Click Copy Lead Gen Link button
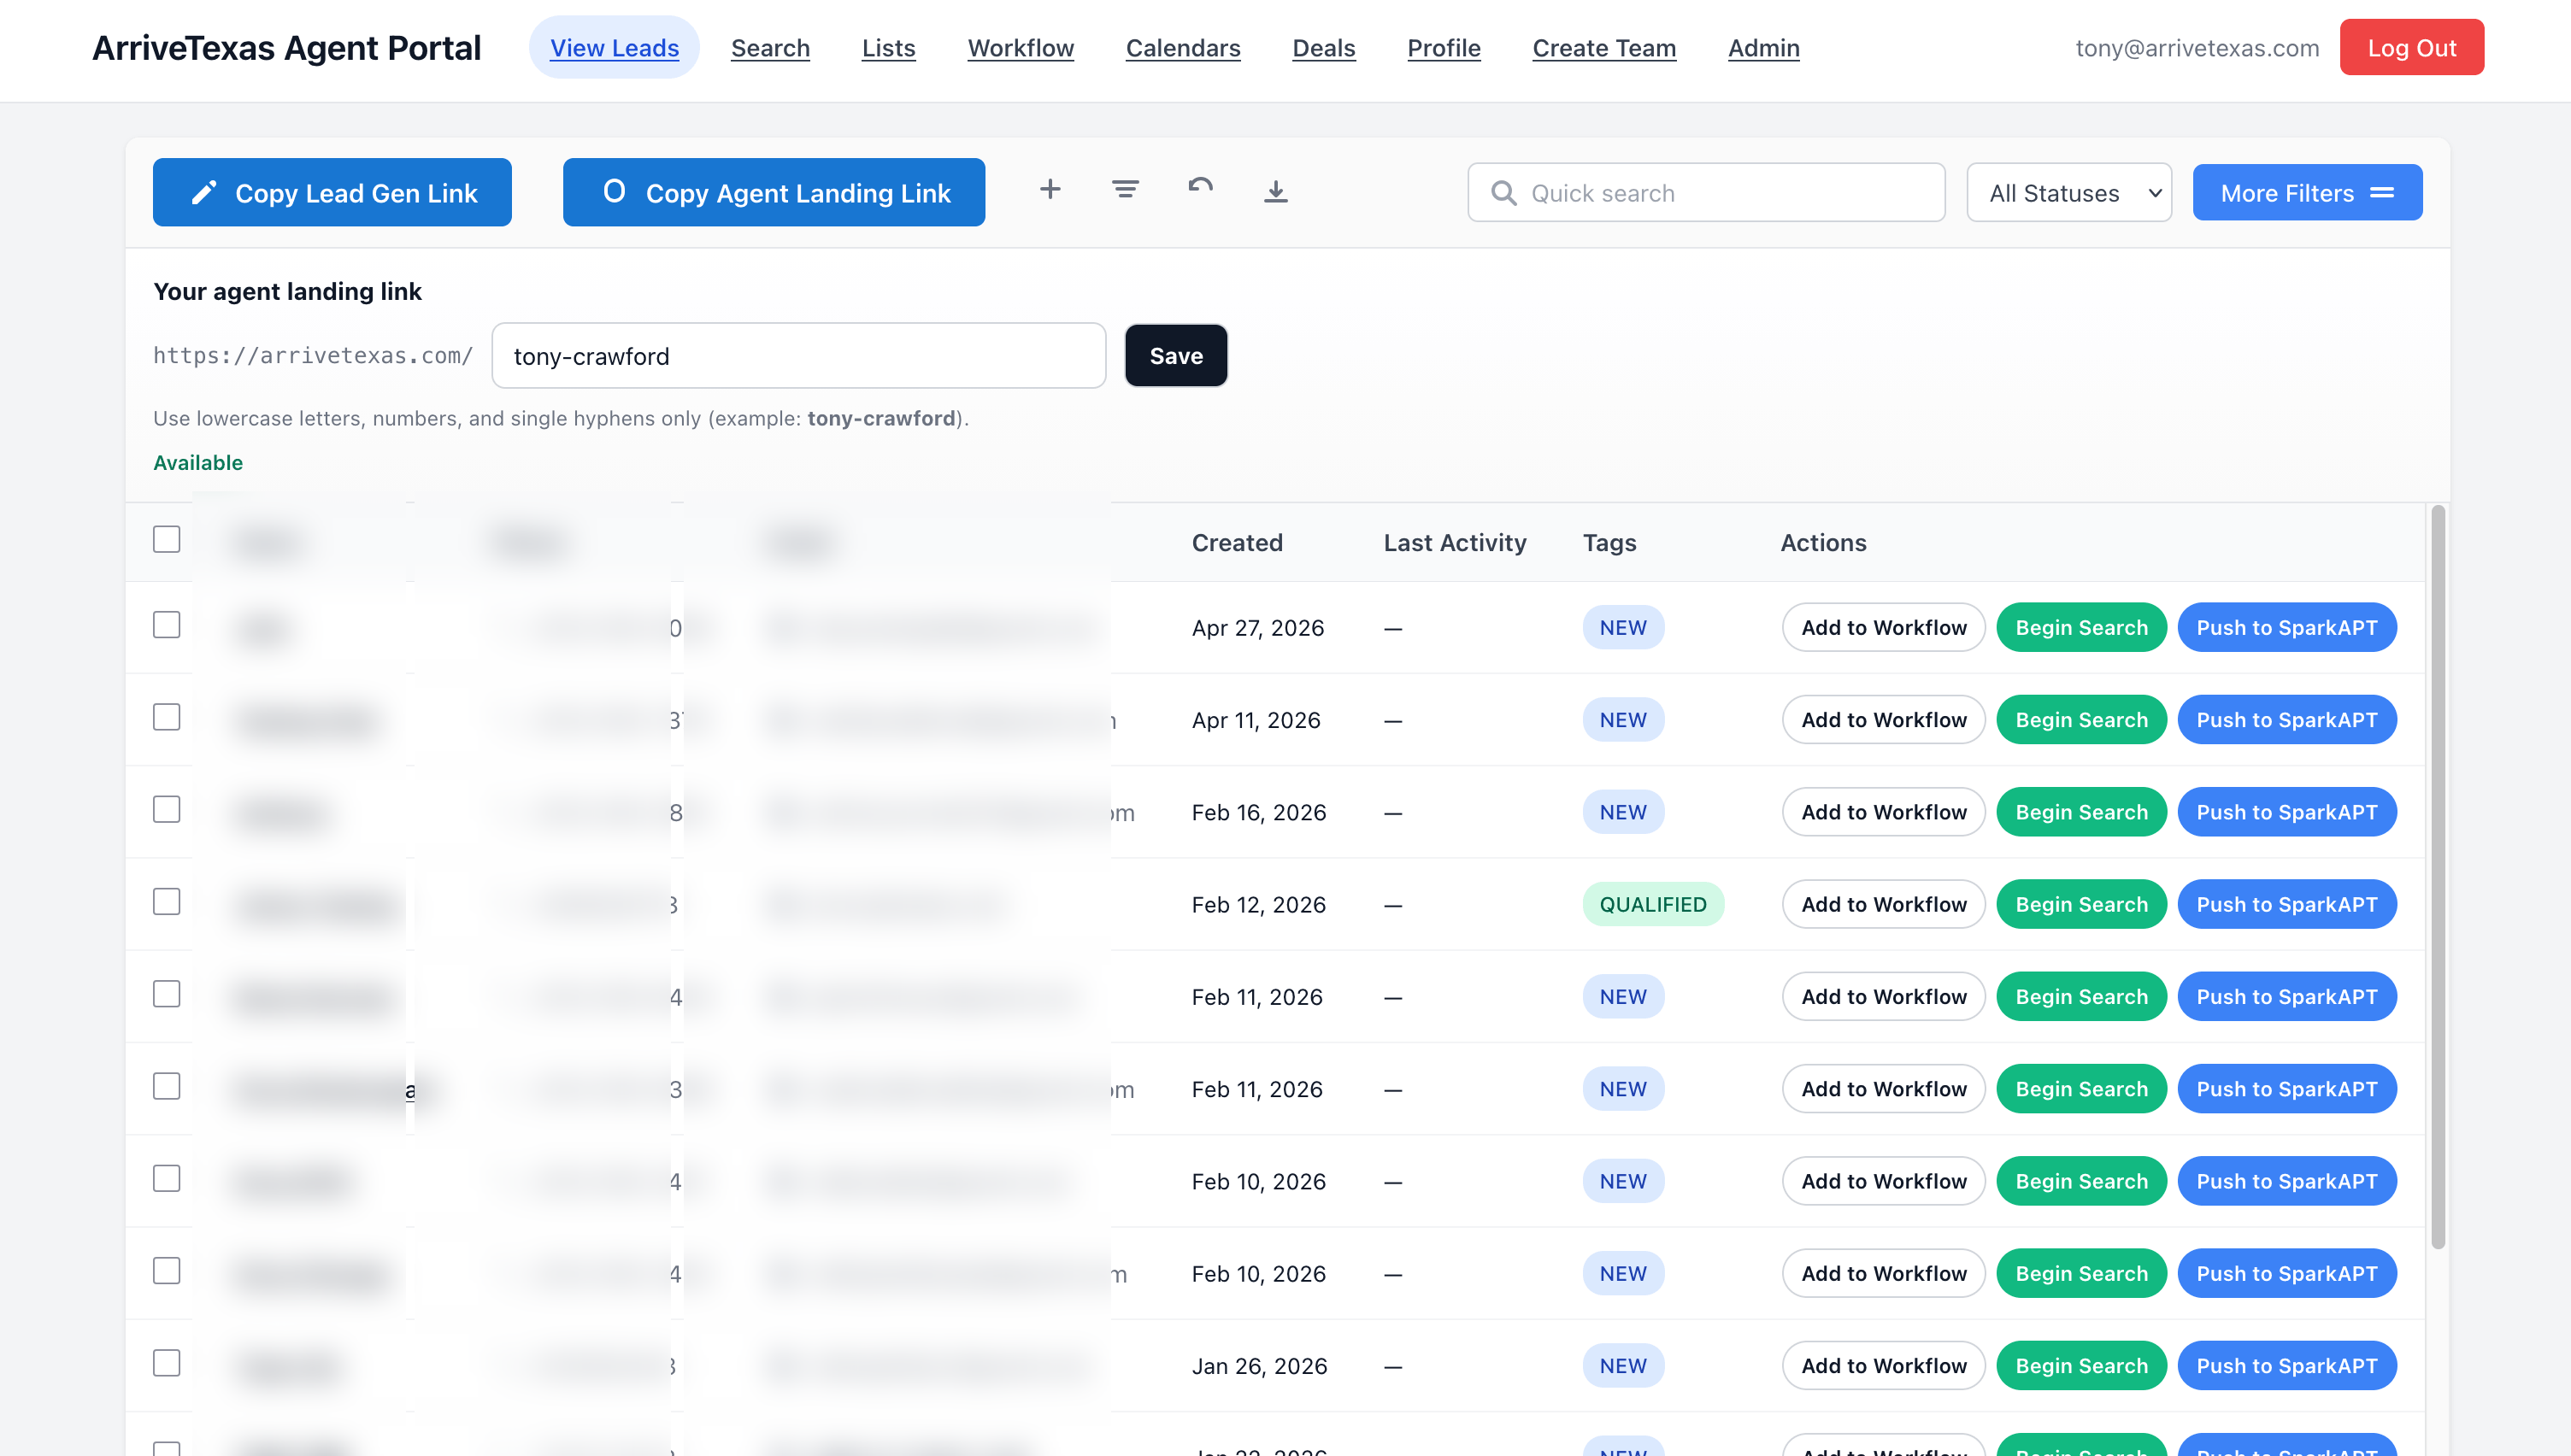 pyautogui.click(x=332, y=192)
